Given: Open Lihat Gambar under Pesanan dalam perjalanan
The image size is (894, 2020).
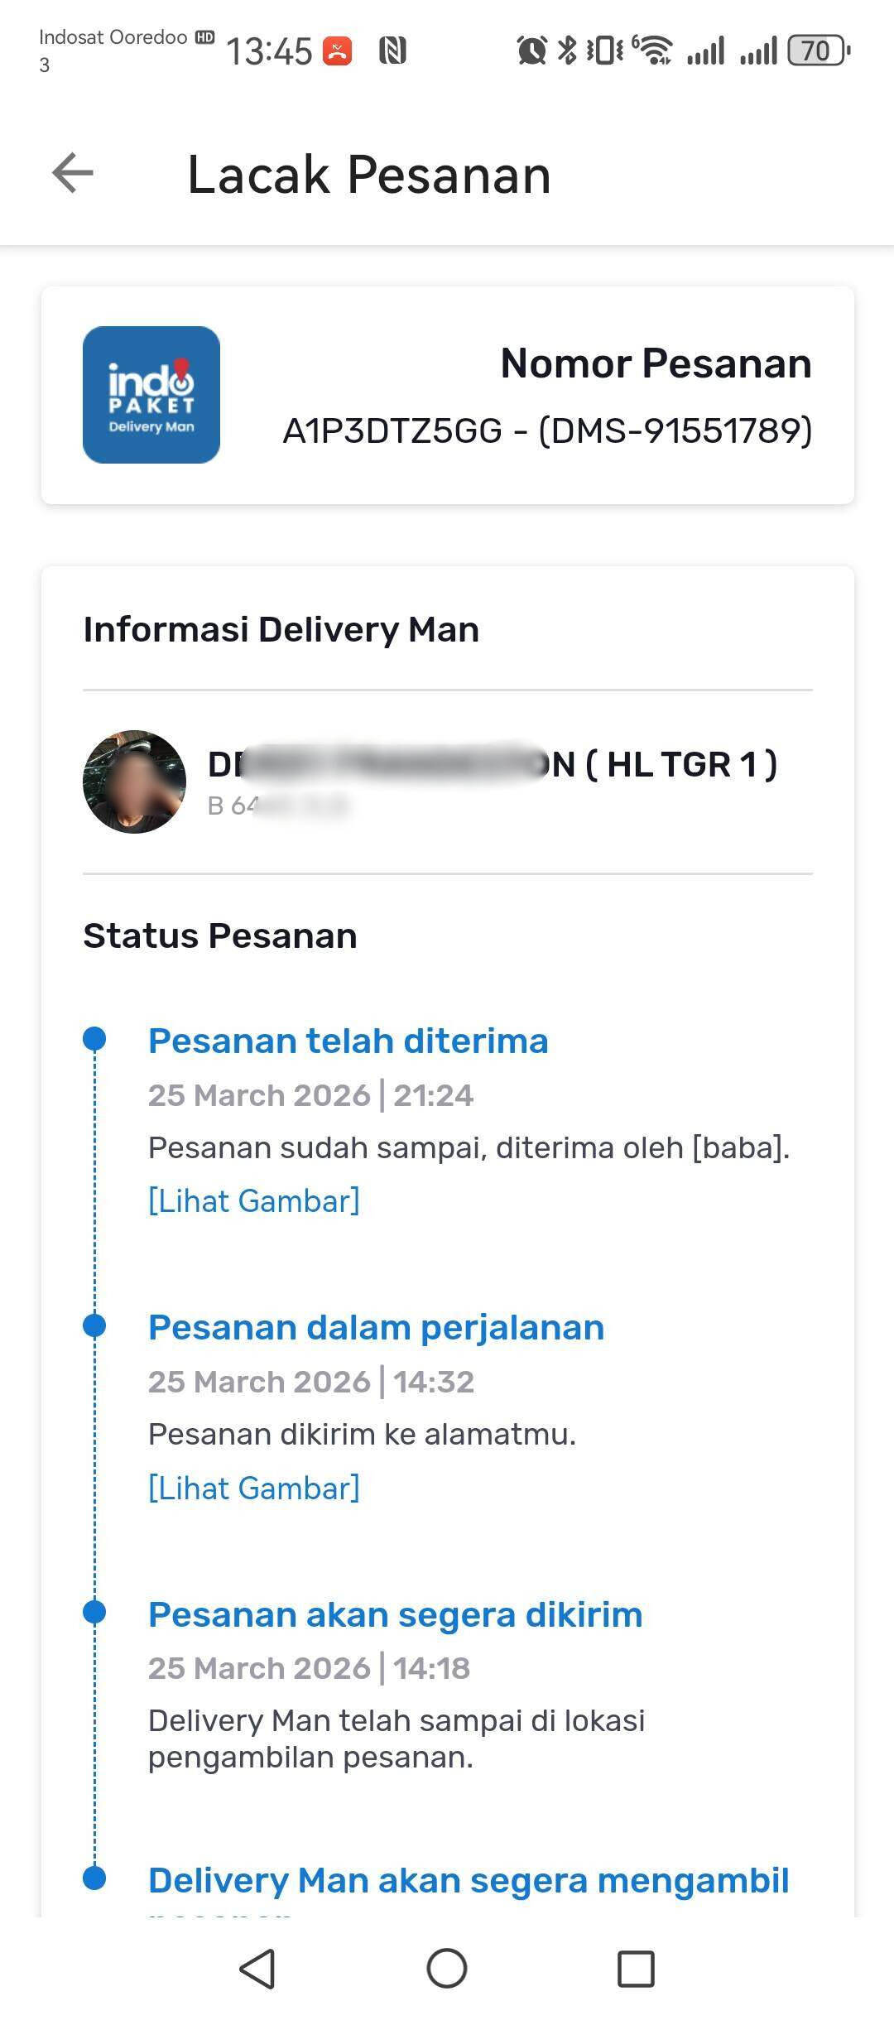Looking at the screenshot, I should pos(254,1487).
